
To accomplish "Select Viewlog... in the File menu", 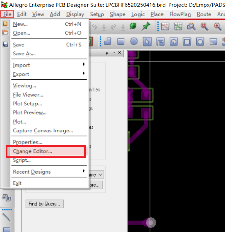I will [x=49, y=85].
